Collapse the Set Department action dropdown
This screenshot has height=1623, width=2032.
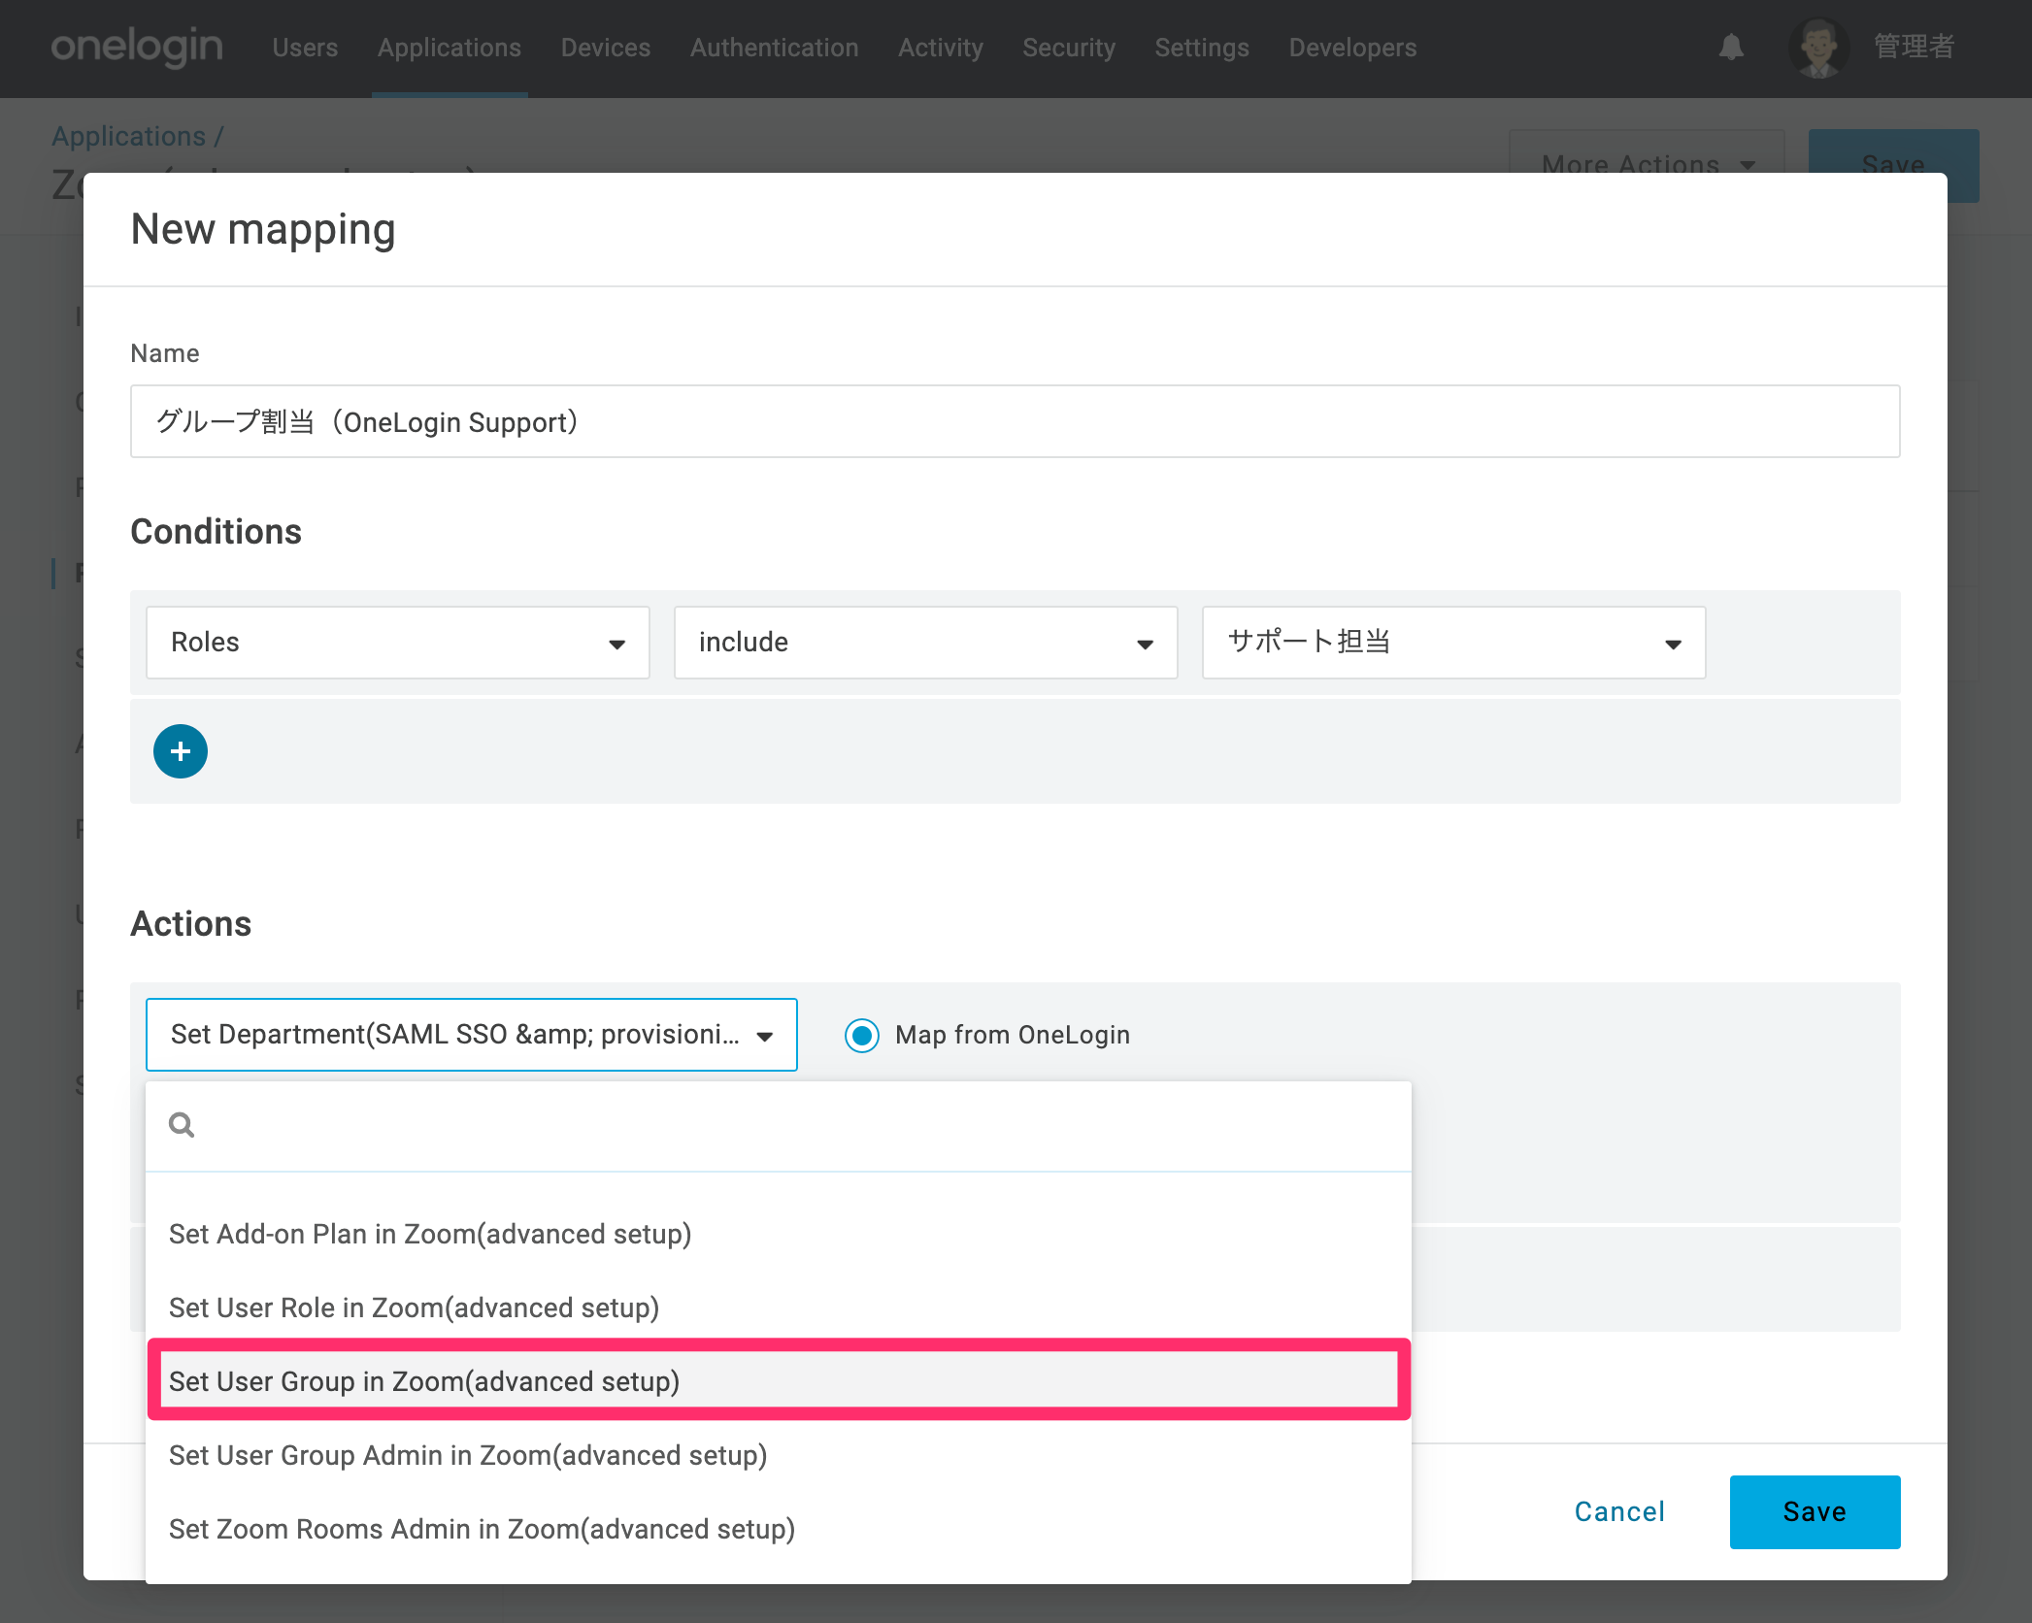coord(472,1035)
